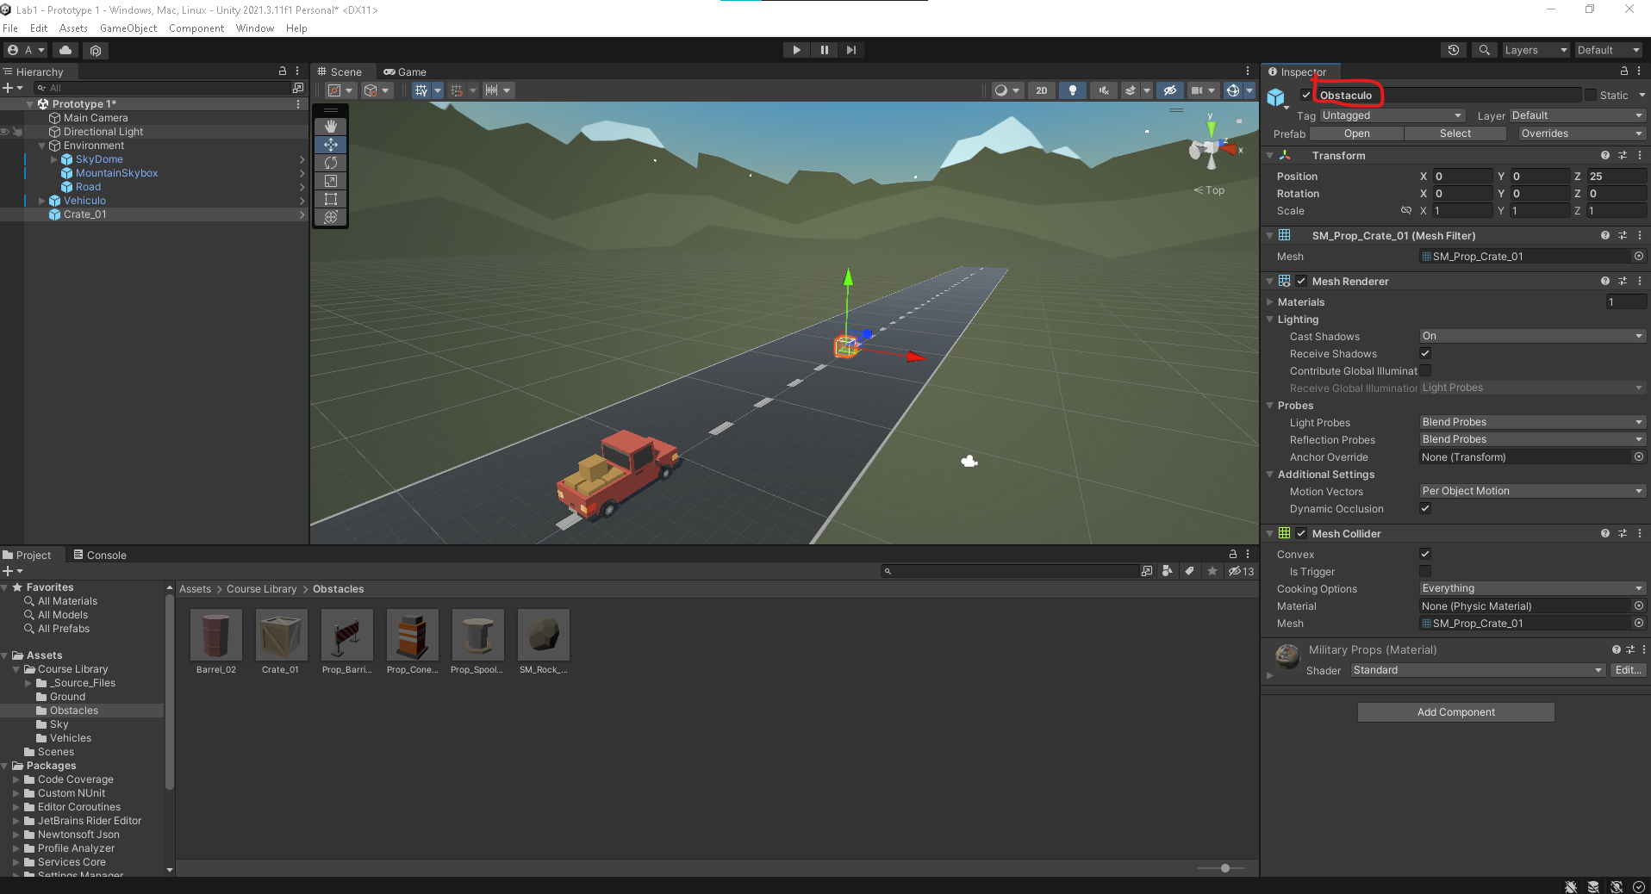This screenshot has height=894, width=1651.
Task: Enable the Is Trigger checkbox
Action: point(1425,571)
